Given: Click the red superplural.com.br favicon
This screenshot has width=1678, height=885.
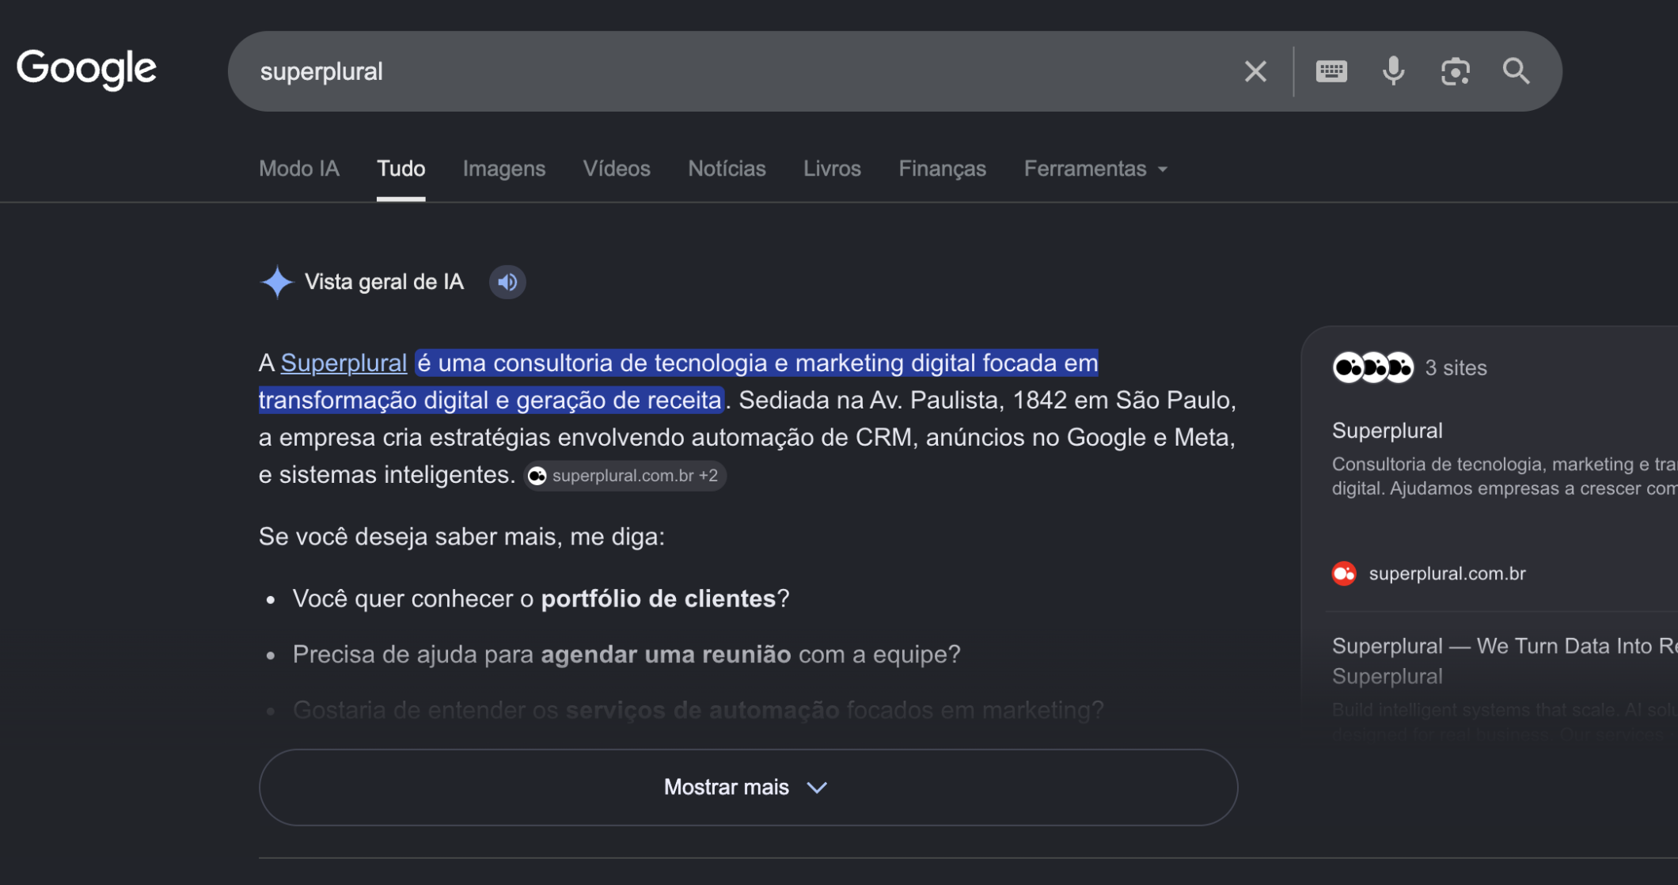Looking at the screenshot, I should point(1344,573).
